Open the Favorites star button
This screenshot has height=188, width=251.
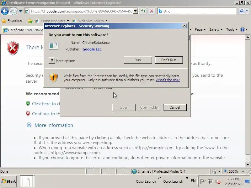[12, 21]
